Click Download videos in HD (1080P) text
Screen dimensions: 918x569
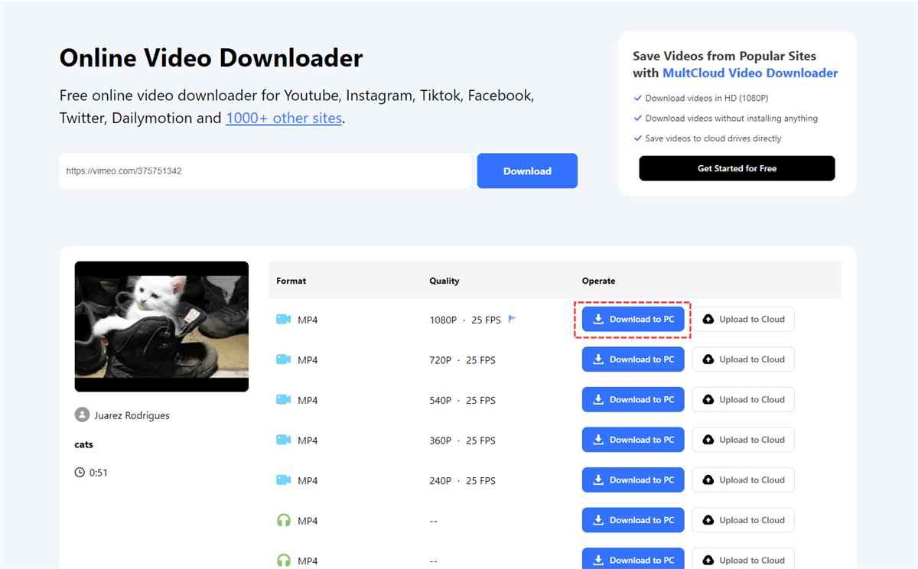coord(706,99)
